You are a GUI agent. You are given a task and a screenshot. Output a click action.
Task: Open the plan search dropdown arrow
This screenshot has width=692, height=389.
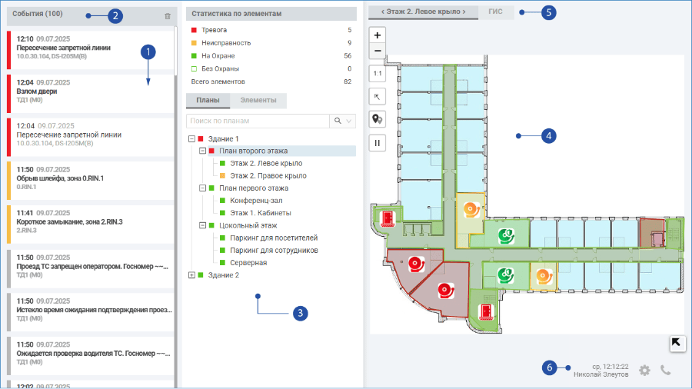[349, 121]
